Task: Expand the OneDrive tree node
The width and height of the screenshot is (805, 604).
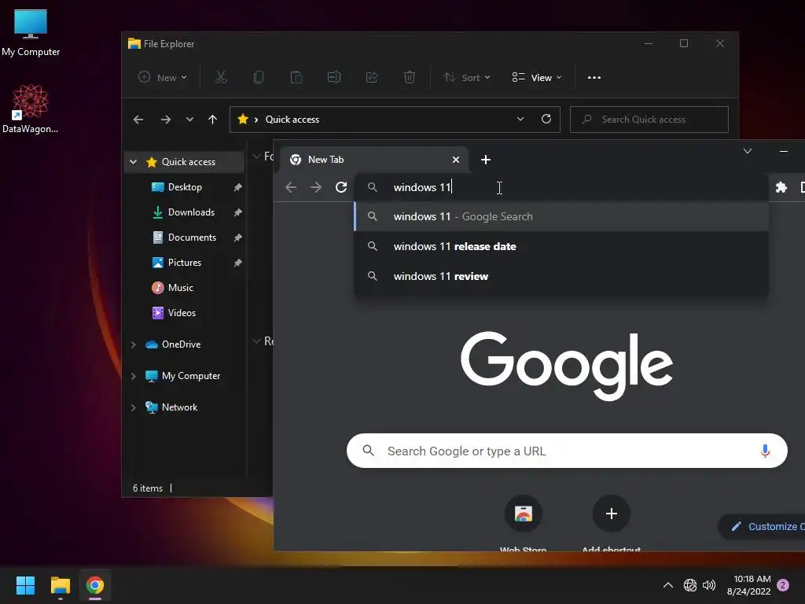Action: (x=134, y=344)
